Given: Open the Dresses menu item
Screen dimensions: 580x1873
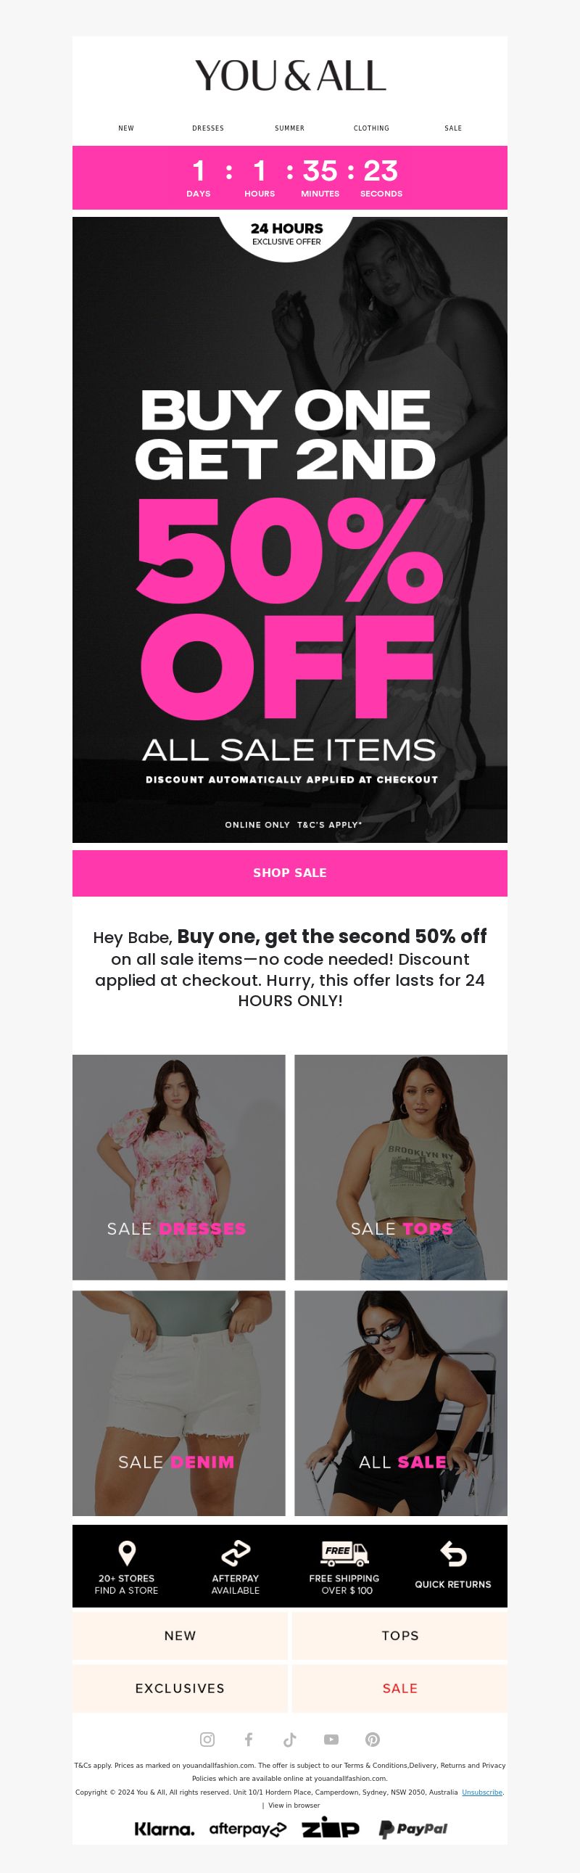Looking at the screenshot, I should click(208, 128).
